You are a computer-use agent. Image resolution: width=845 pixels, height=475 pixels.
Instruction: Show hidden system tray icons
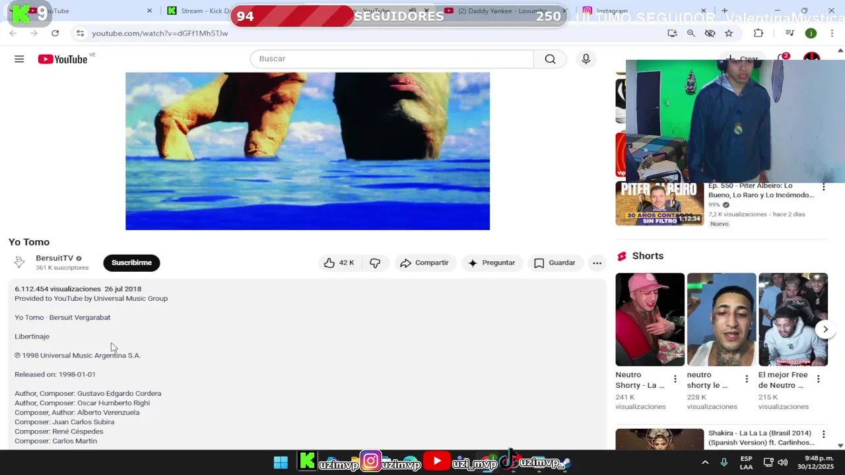click(705, 462)
